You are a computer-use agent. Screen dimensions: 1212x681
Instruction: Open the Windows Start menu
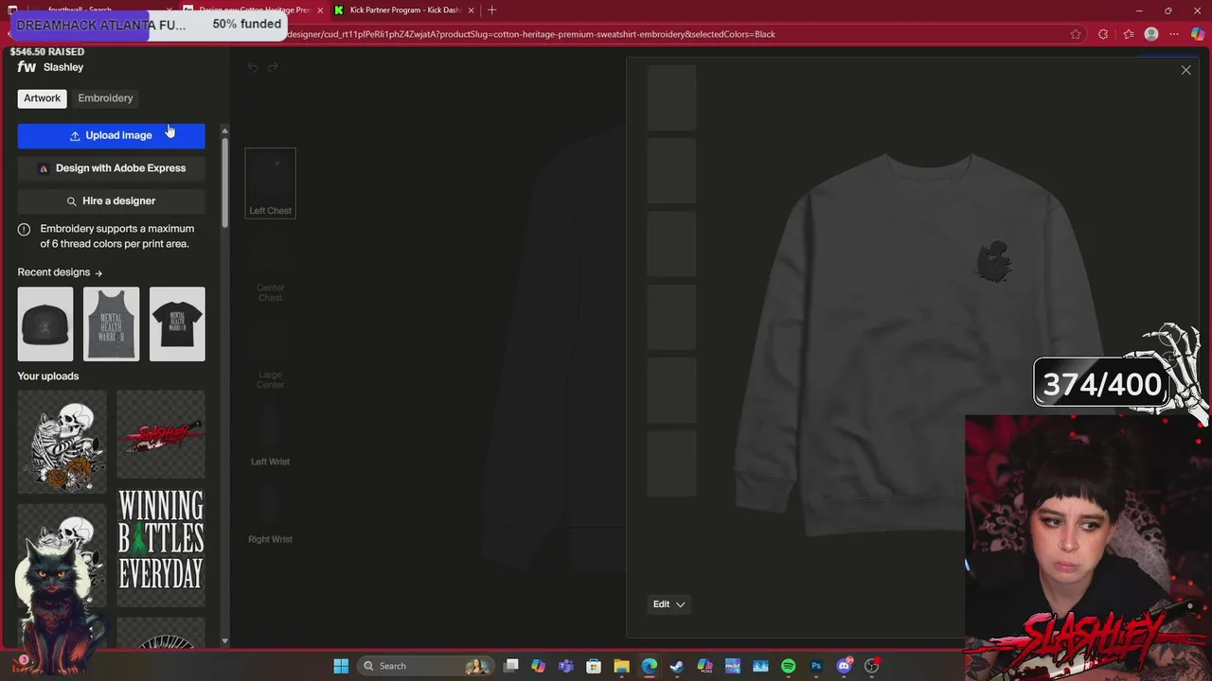click(x=341, y=666)
